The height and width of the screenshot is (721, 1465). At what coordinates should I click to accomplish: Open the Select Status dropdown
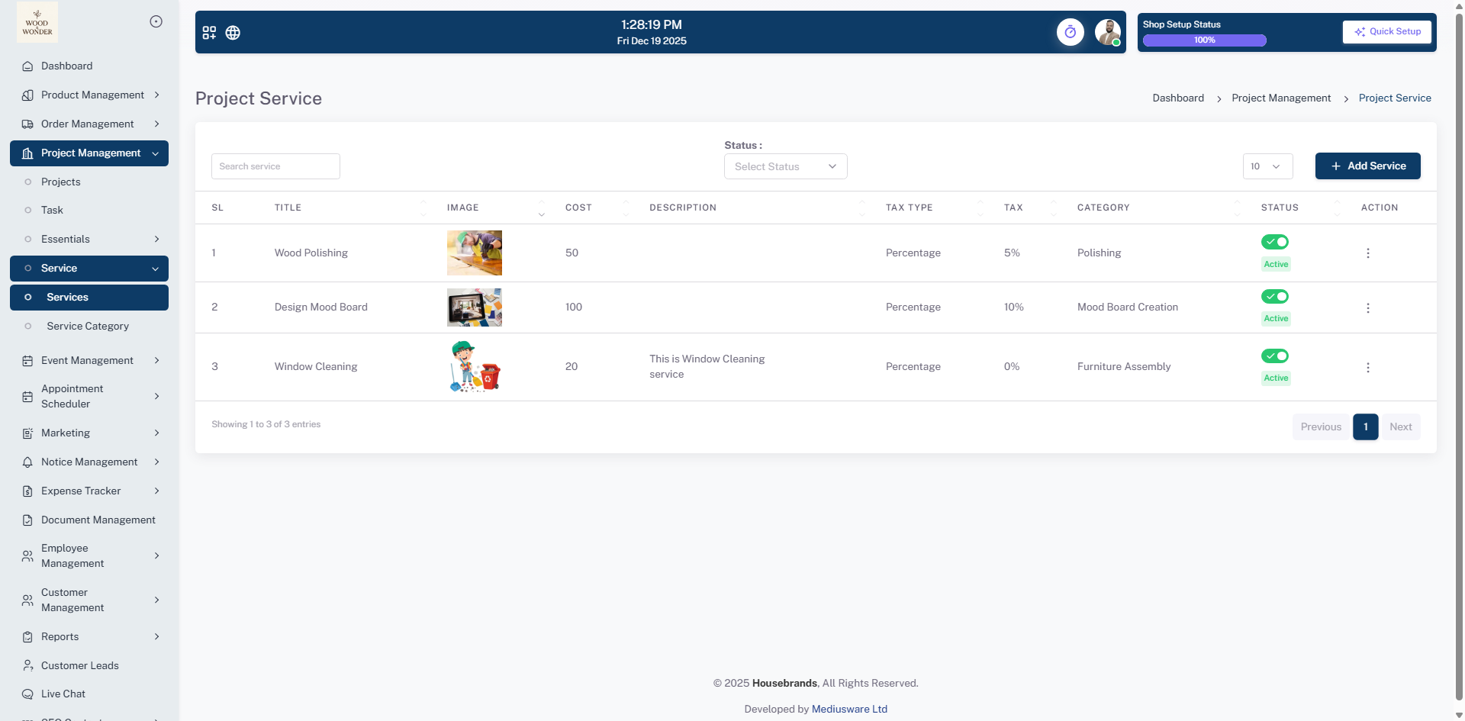click(x=785, y=166)
